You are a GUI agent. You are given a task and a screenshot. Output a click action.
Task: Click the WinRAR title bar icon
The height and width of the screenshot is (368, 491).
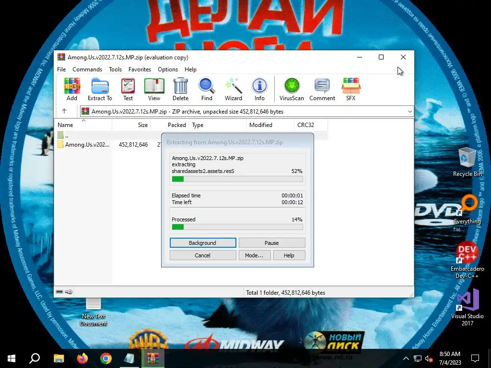pyautogui.click(x=61, y=57)
